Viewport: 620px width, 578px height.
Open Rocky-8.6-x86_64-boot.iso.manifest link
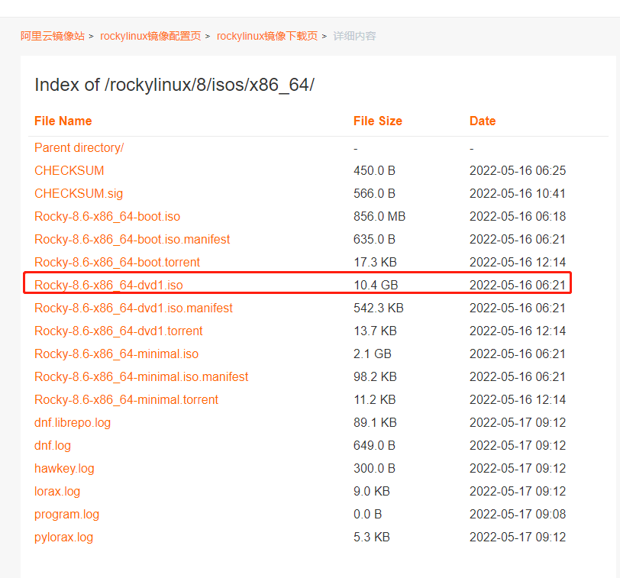click(x=132, y=239)
